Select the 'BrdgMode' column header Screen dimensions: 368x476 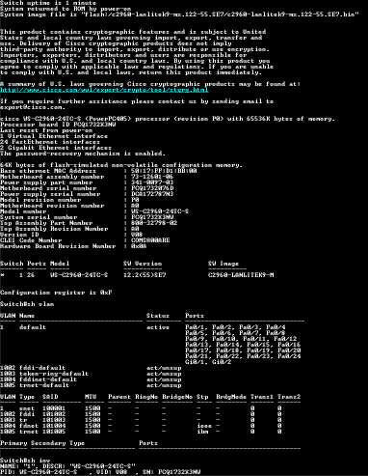click(231, 397)
